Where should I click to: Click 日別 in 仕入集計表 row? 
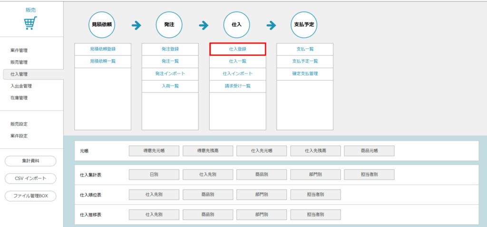(154, 174)
